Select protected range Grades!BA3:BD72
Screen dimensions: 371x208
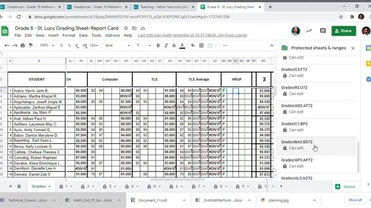click(x=317, y=145)
